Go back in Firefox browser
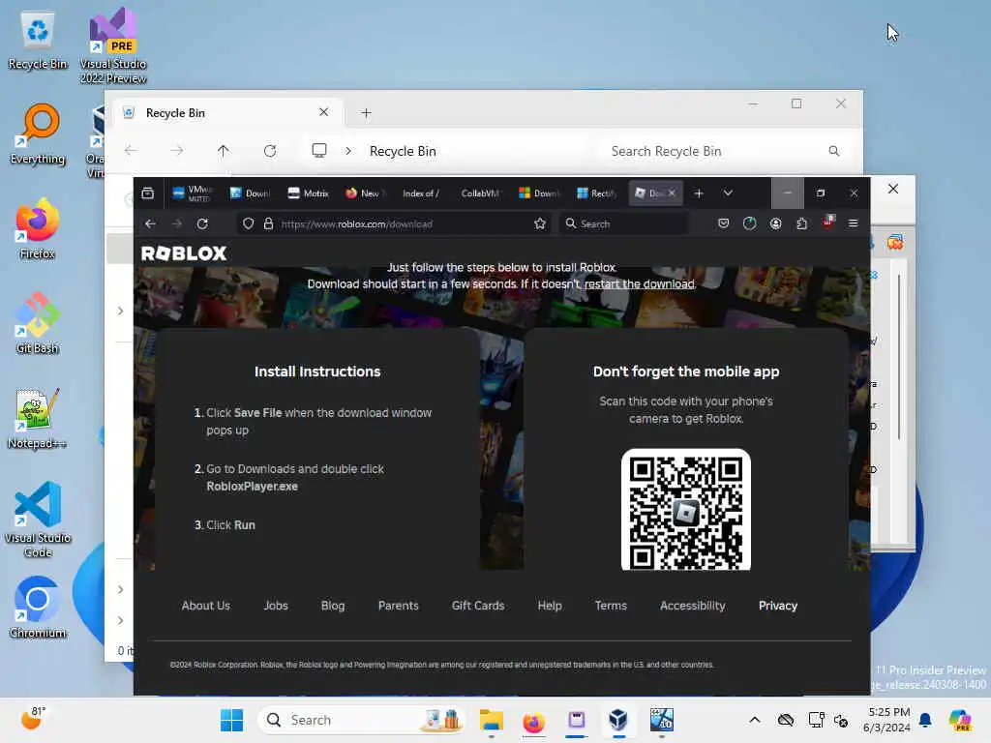This screenshot has height=743, width=991. pos(150,223)
